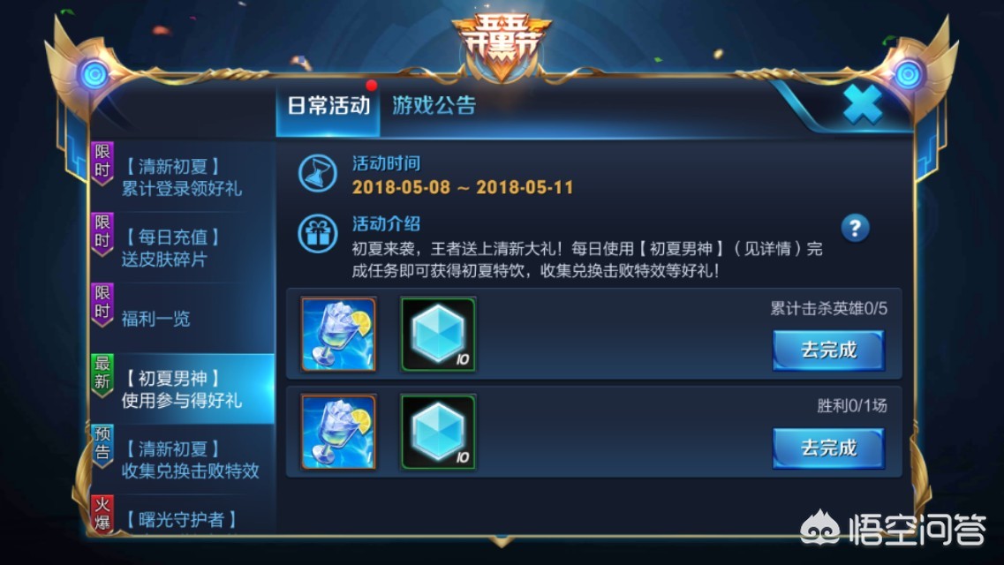
Task: Open 【清新初夏】收集兑换击败特效 preview
Action: [x=183, y=459]
